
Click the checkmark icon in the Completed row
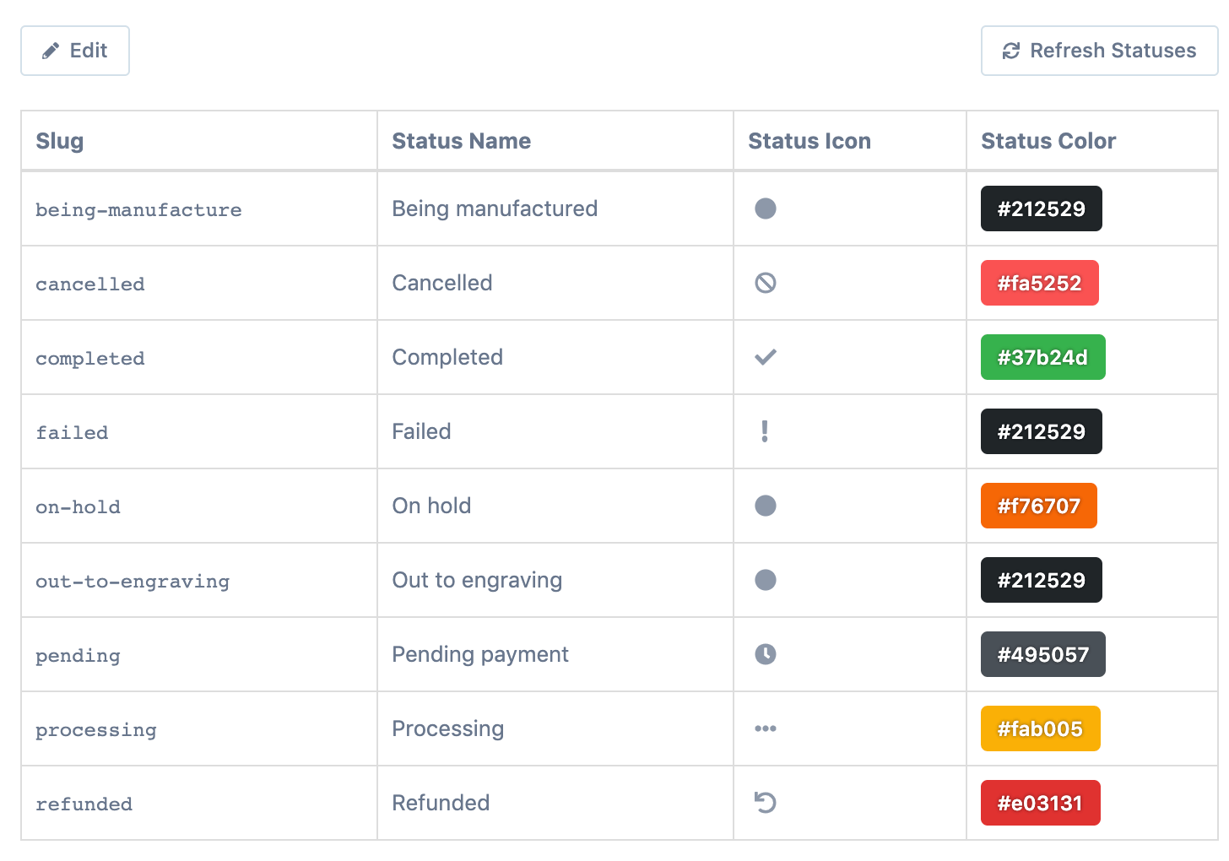point(766,357)
